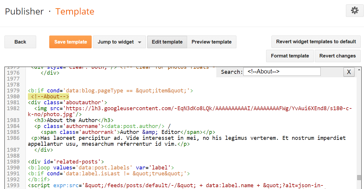
Task: Click the Back button
Action: click(20, 42)
